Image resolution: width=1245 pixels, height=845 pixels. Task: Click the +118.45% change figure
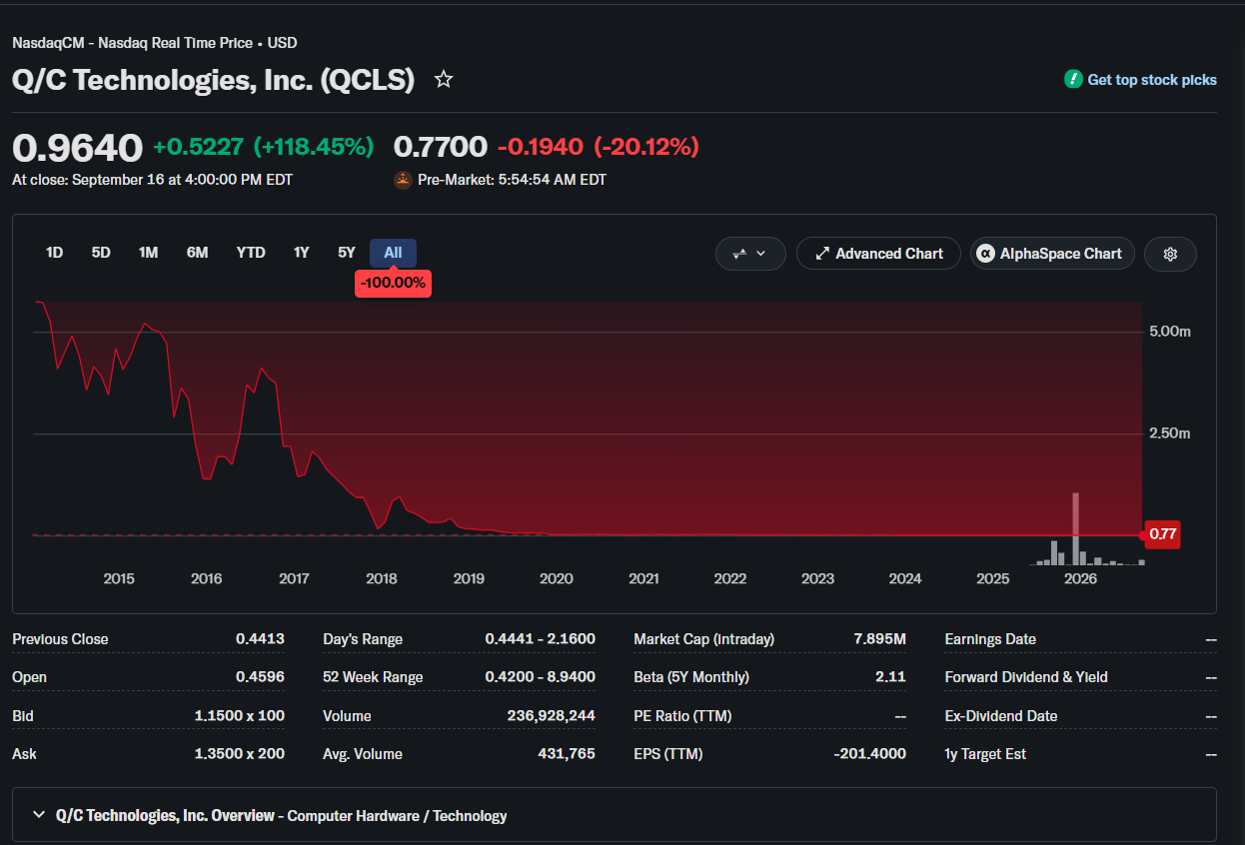tap(314, 147)
